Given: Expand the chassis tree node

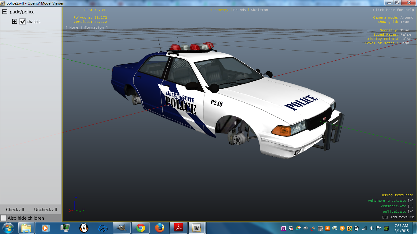Looking at the screenshot, I should pos(14,22).
